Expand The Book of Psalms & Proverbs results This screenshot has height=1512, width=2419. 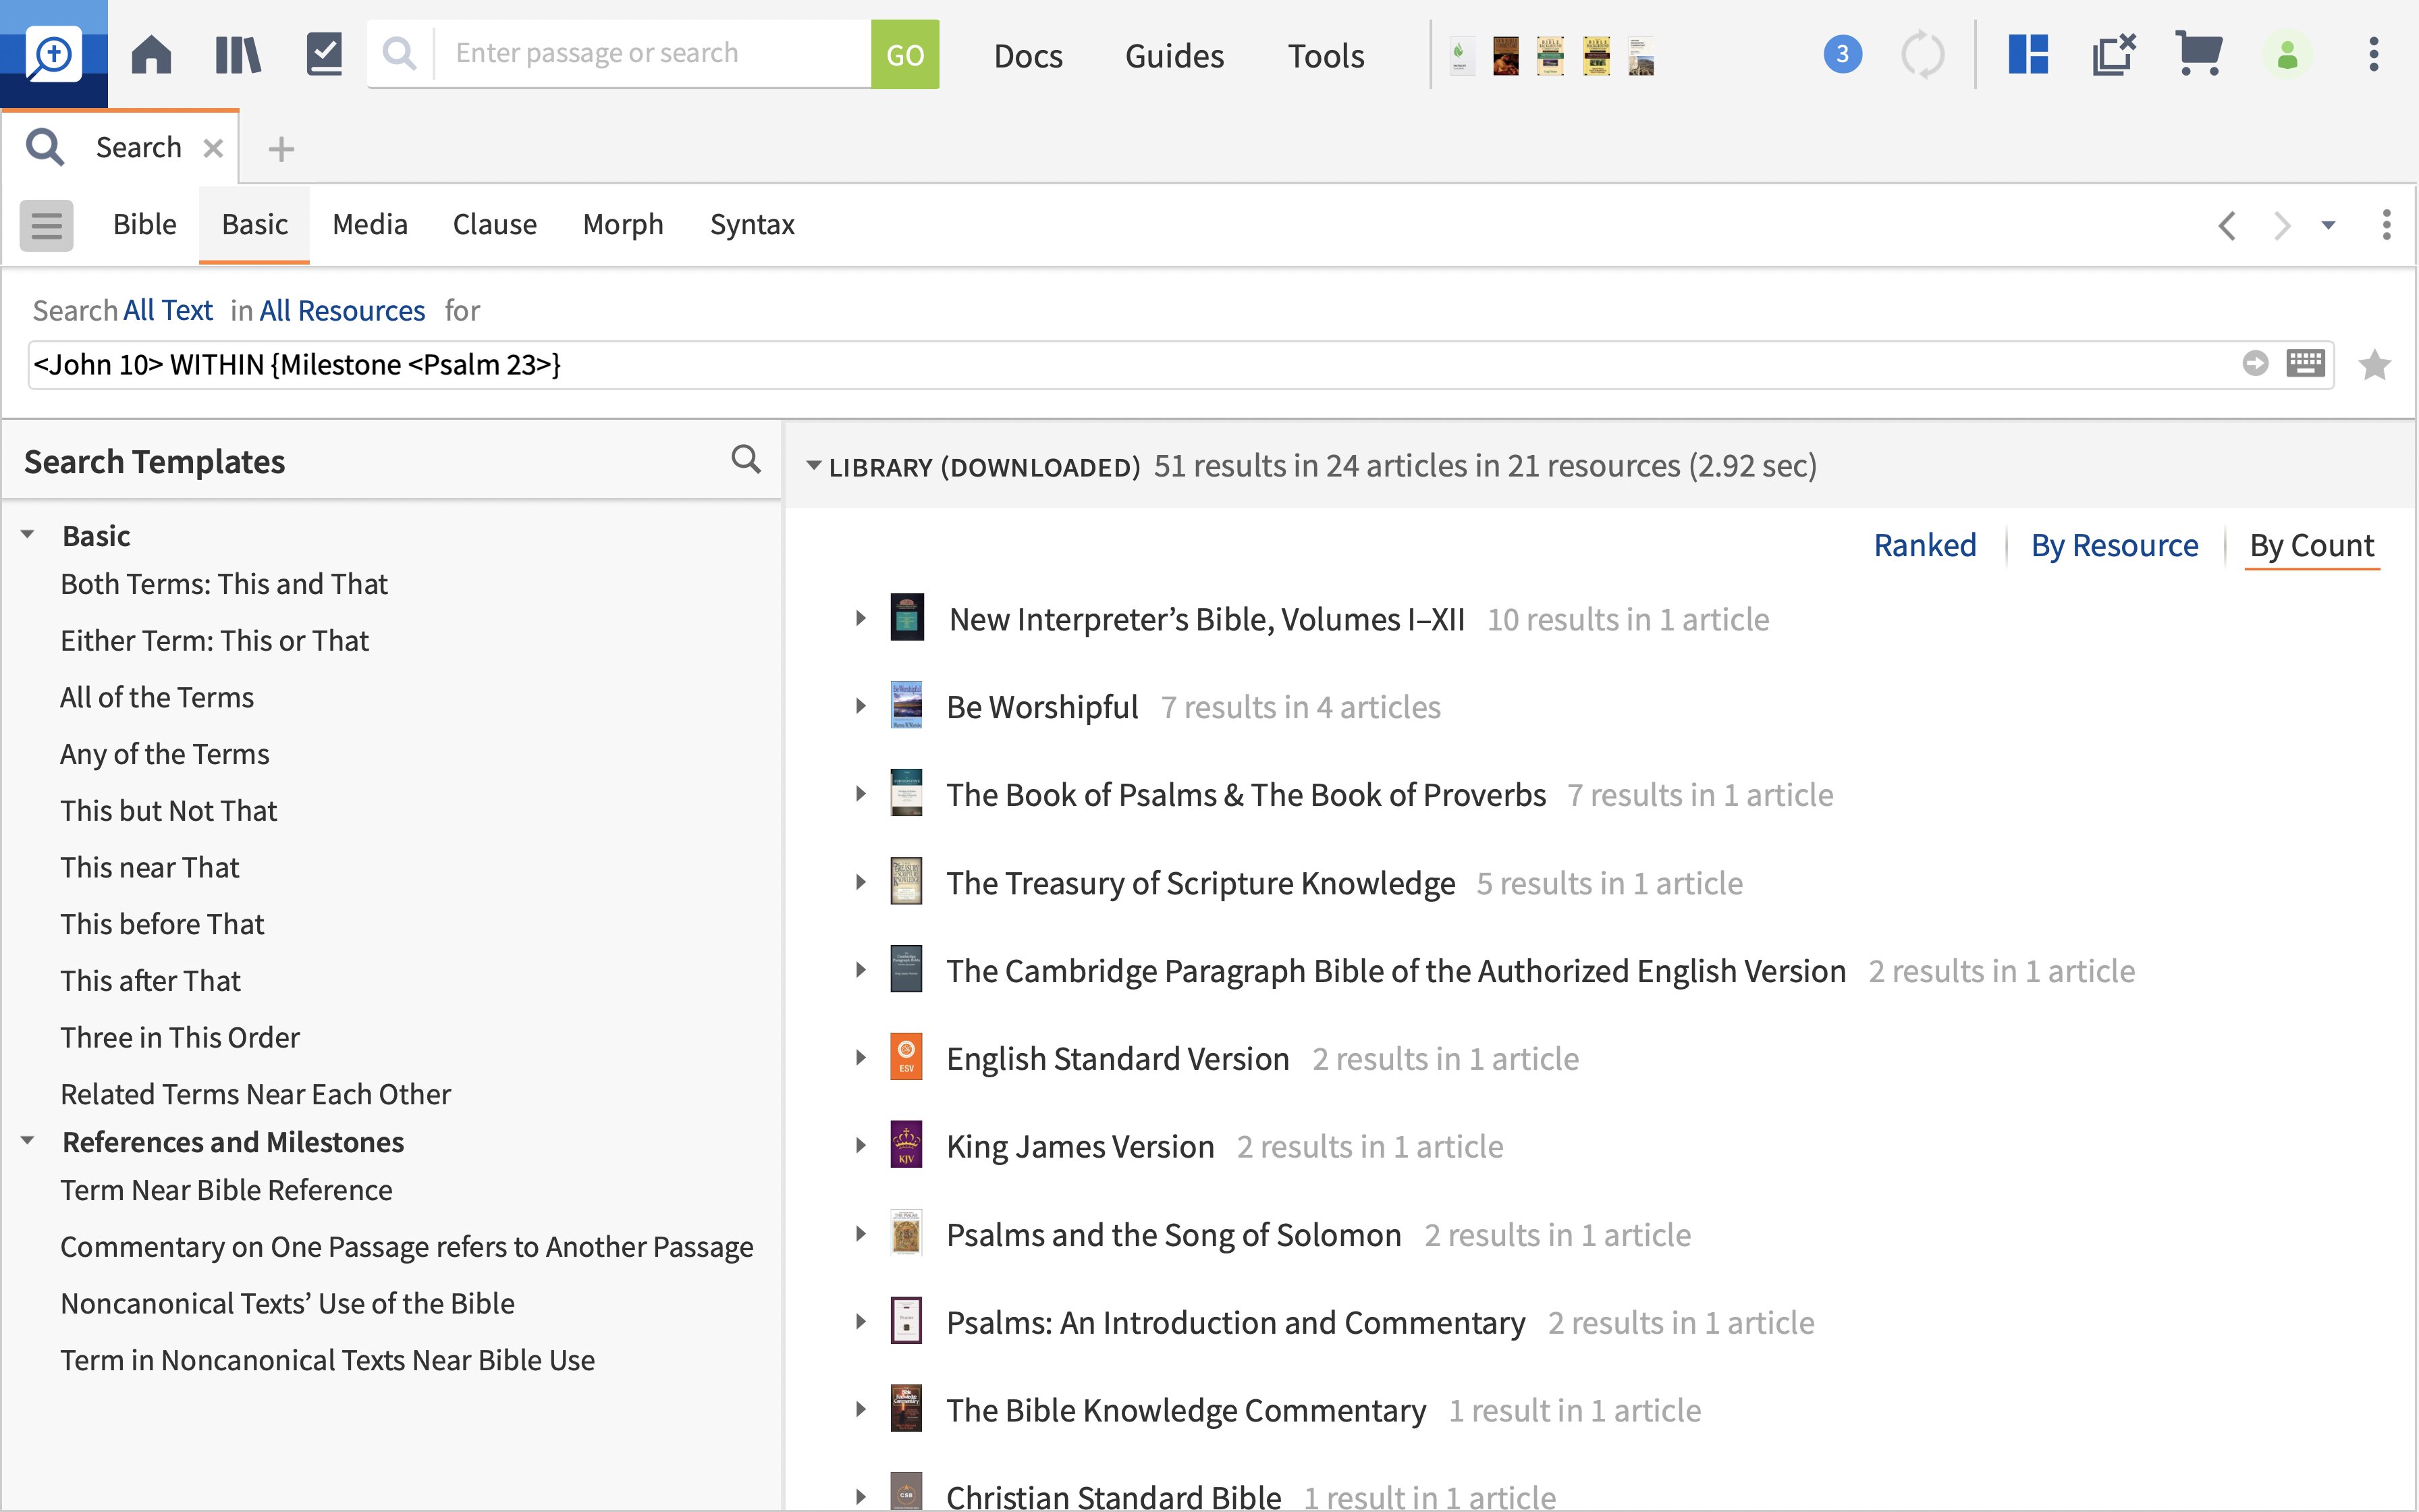tap(861, 794)
